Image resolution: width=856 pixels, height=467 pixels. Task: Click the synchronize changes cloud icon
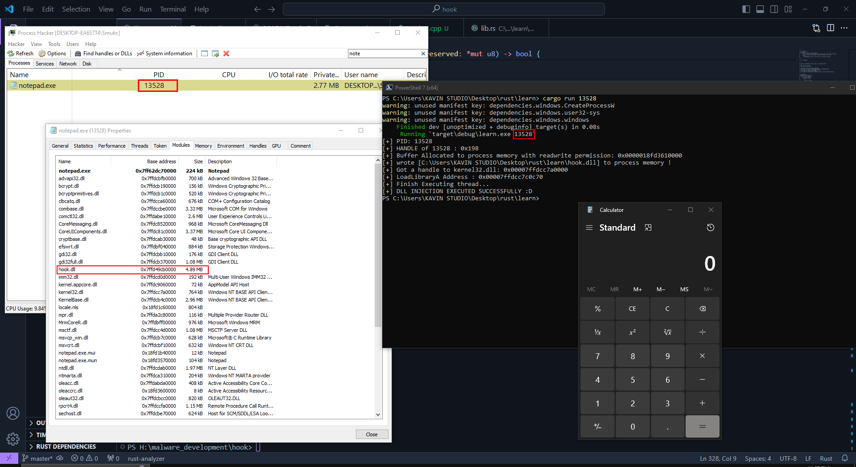(x=60, y=459)
